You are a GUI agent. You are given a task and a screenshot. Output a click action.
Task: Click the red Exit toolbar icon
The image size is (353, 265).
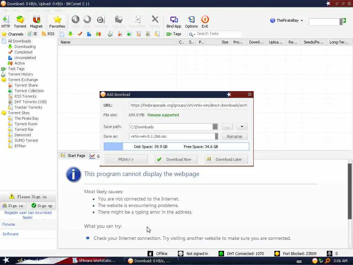point(205,22)
